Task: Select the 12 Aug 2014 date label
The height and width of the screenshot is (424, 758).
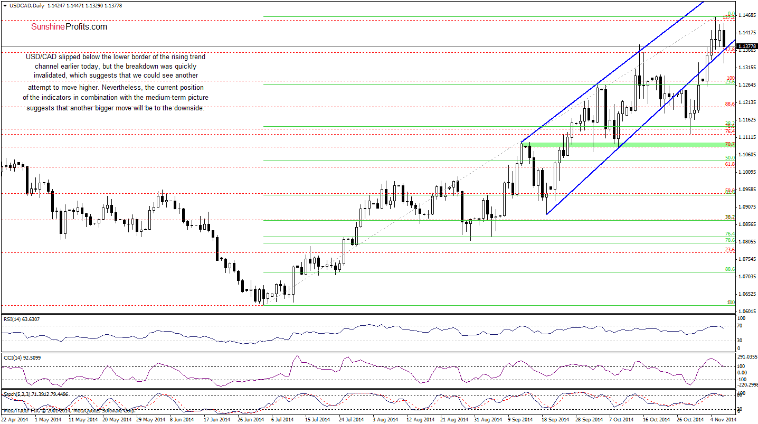Action: (420, 420)
